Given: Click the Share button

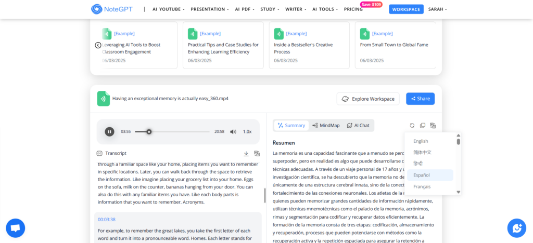Looking at the screenshot, I should tap(420, 99).
